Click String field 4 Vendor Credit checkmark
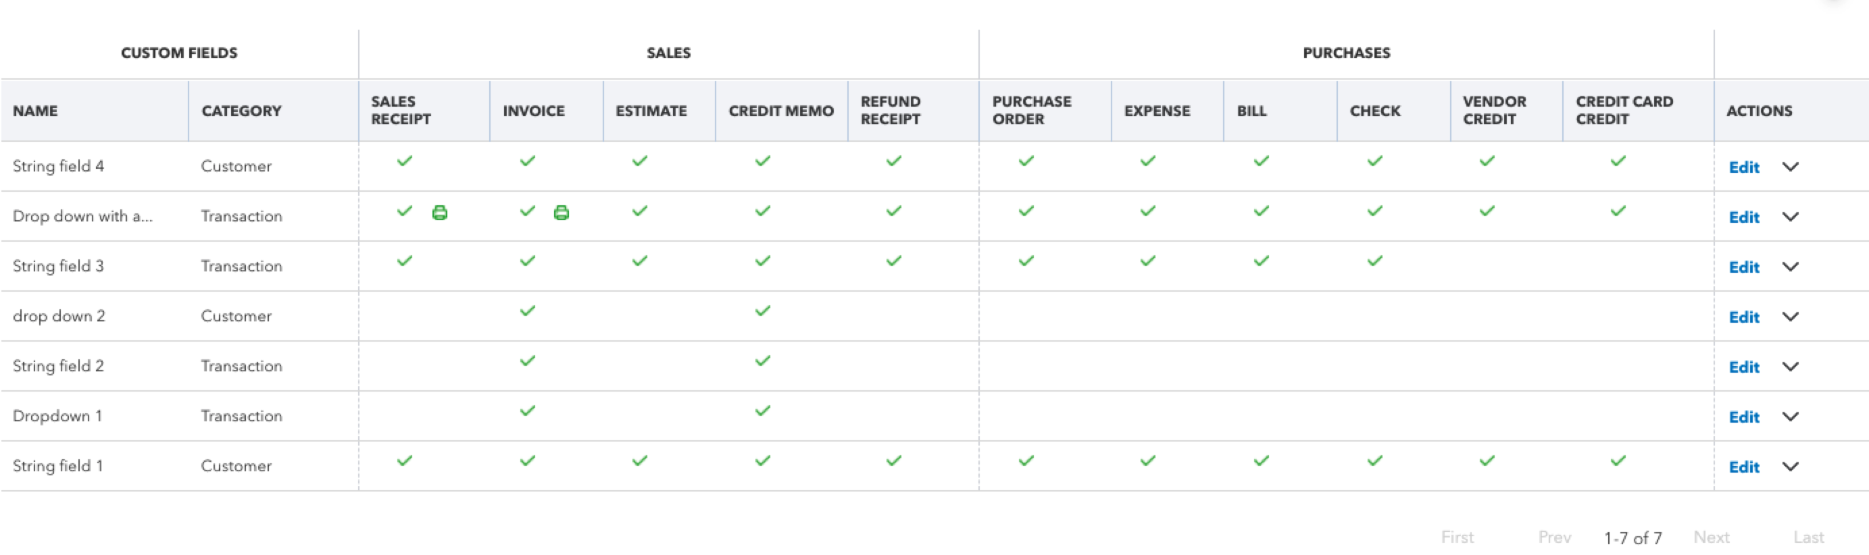1869x555 pixels. point(1487,161)
